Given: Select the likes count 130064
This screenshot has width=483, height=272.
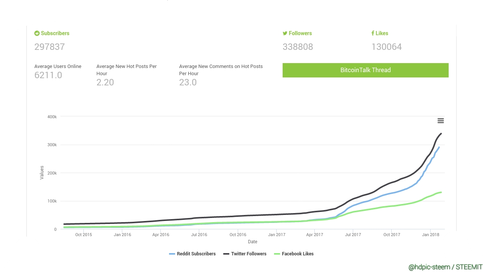Looking at the screenshot, I should tap(386, 47).
